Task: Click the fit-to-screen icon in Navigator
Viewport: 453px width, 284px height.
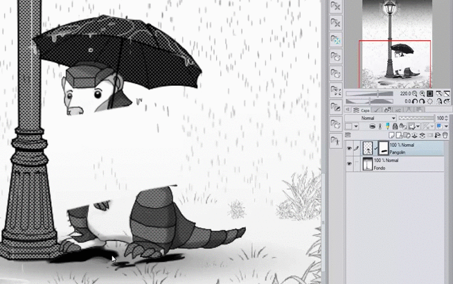Action: click(439, 94)
